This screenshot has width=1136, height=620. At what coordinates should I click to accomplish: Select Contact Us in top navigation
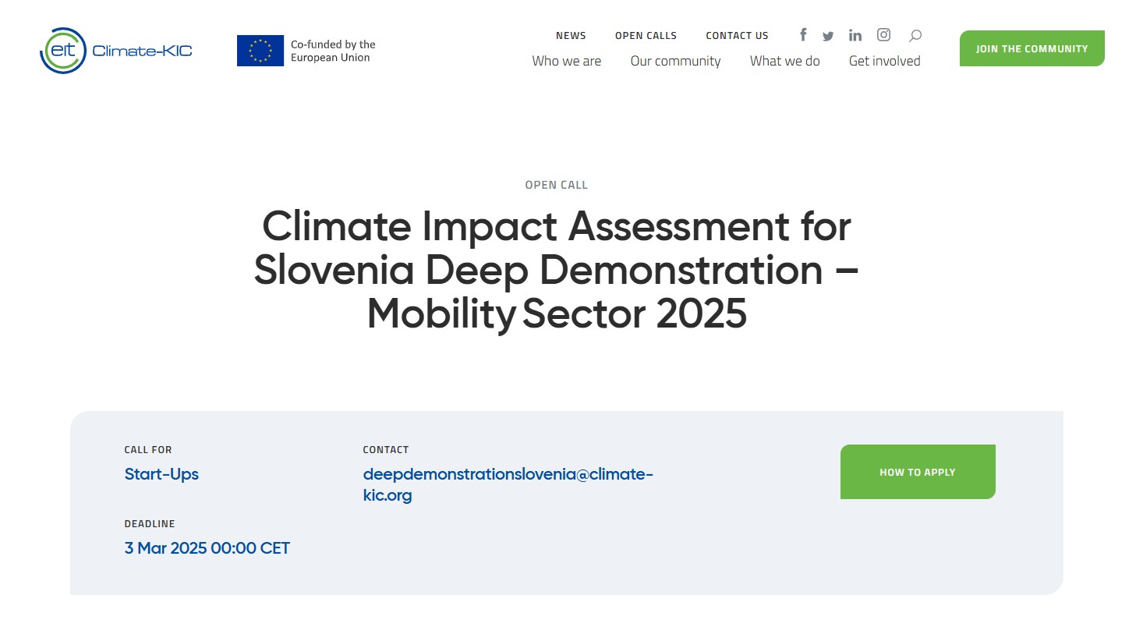point(737,36)
